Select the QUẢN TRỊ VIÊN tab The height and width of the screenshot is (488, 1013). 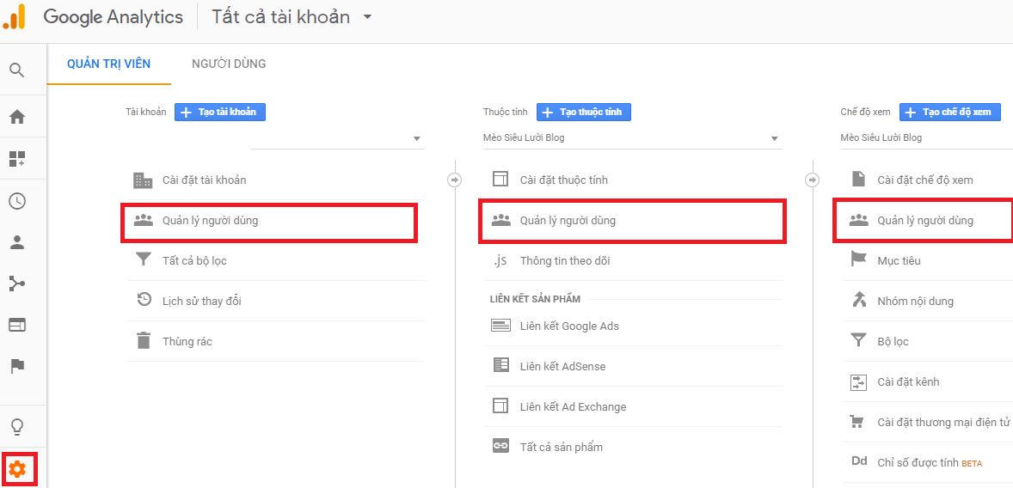[108, 64]
